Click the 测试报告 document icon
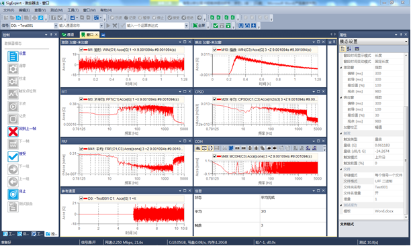 tap(13, 207)
